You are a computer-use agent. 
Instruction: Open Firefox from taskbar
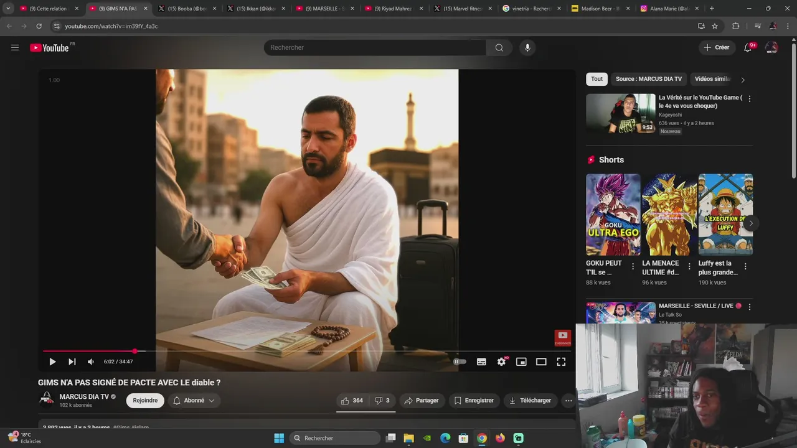tap(500, 438)
